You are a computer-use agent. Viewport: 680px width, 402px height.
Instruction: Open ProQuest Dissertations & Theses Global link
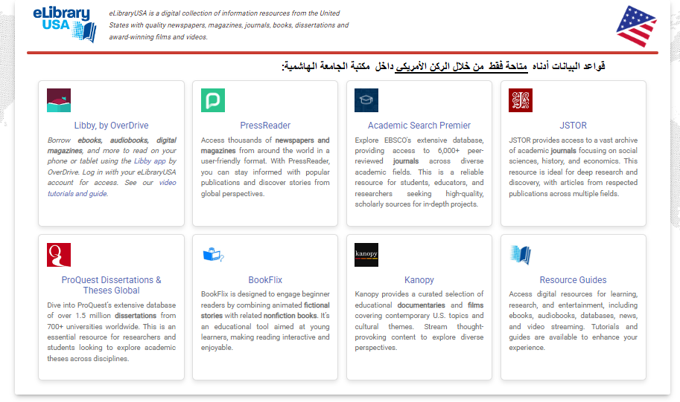tap(111, 285)
